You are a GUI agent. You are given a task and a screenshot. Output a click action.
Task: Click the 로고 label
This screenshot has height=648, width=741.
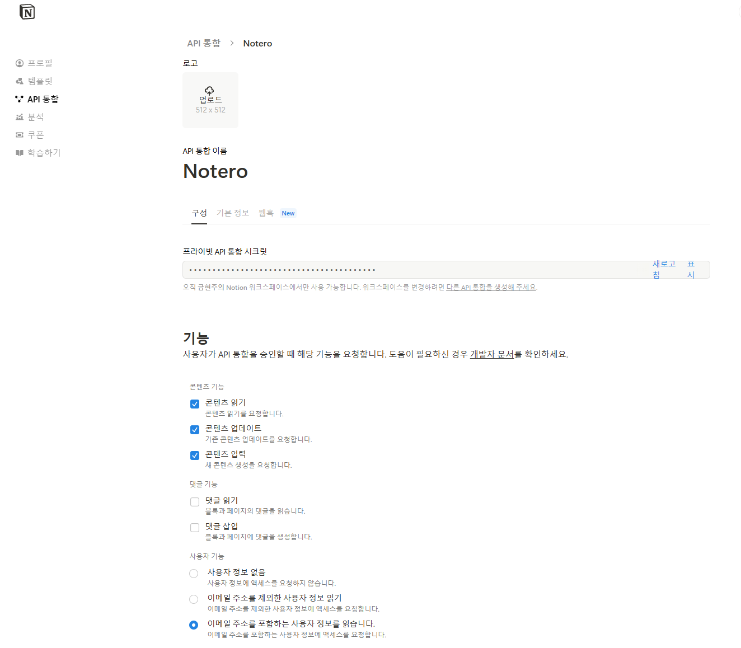tap(190, 63)
